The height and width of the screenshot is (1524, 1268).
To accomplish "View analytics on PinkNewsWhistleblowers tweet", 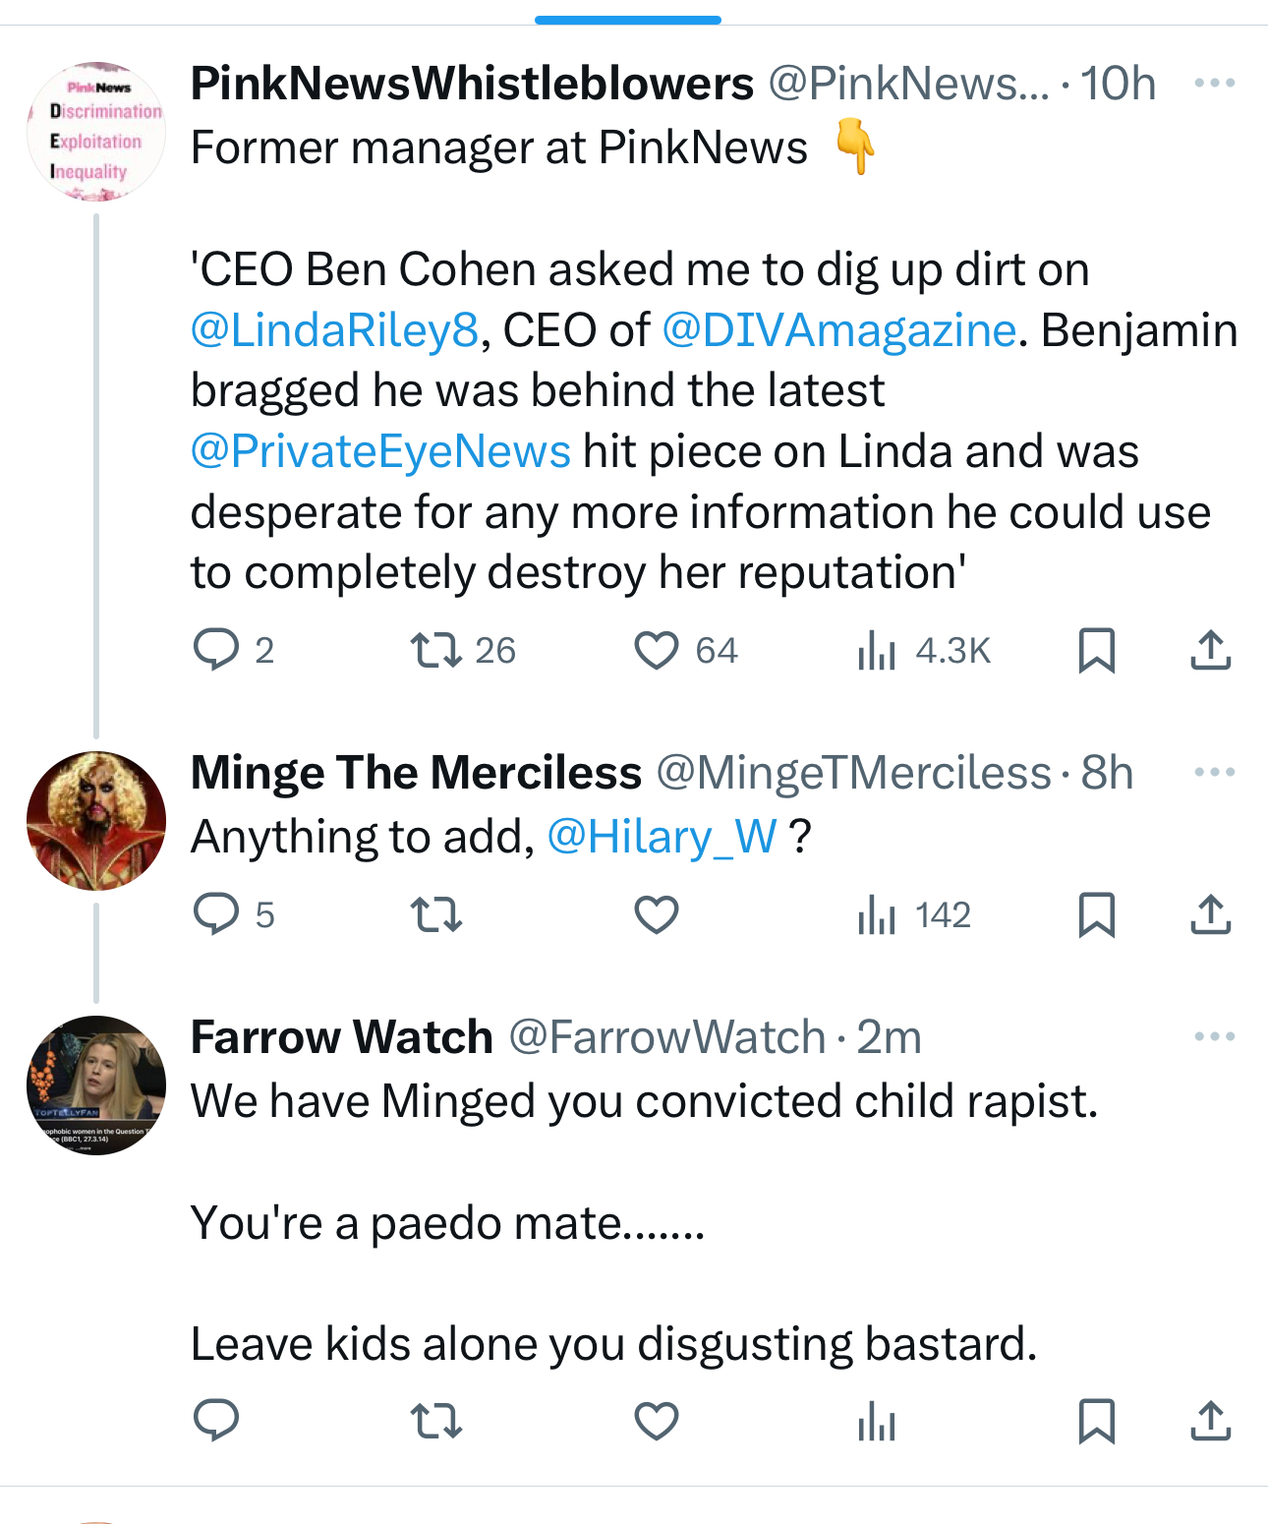I will (x=877, y=651).
